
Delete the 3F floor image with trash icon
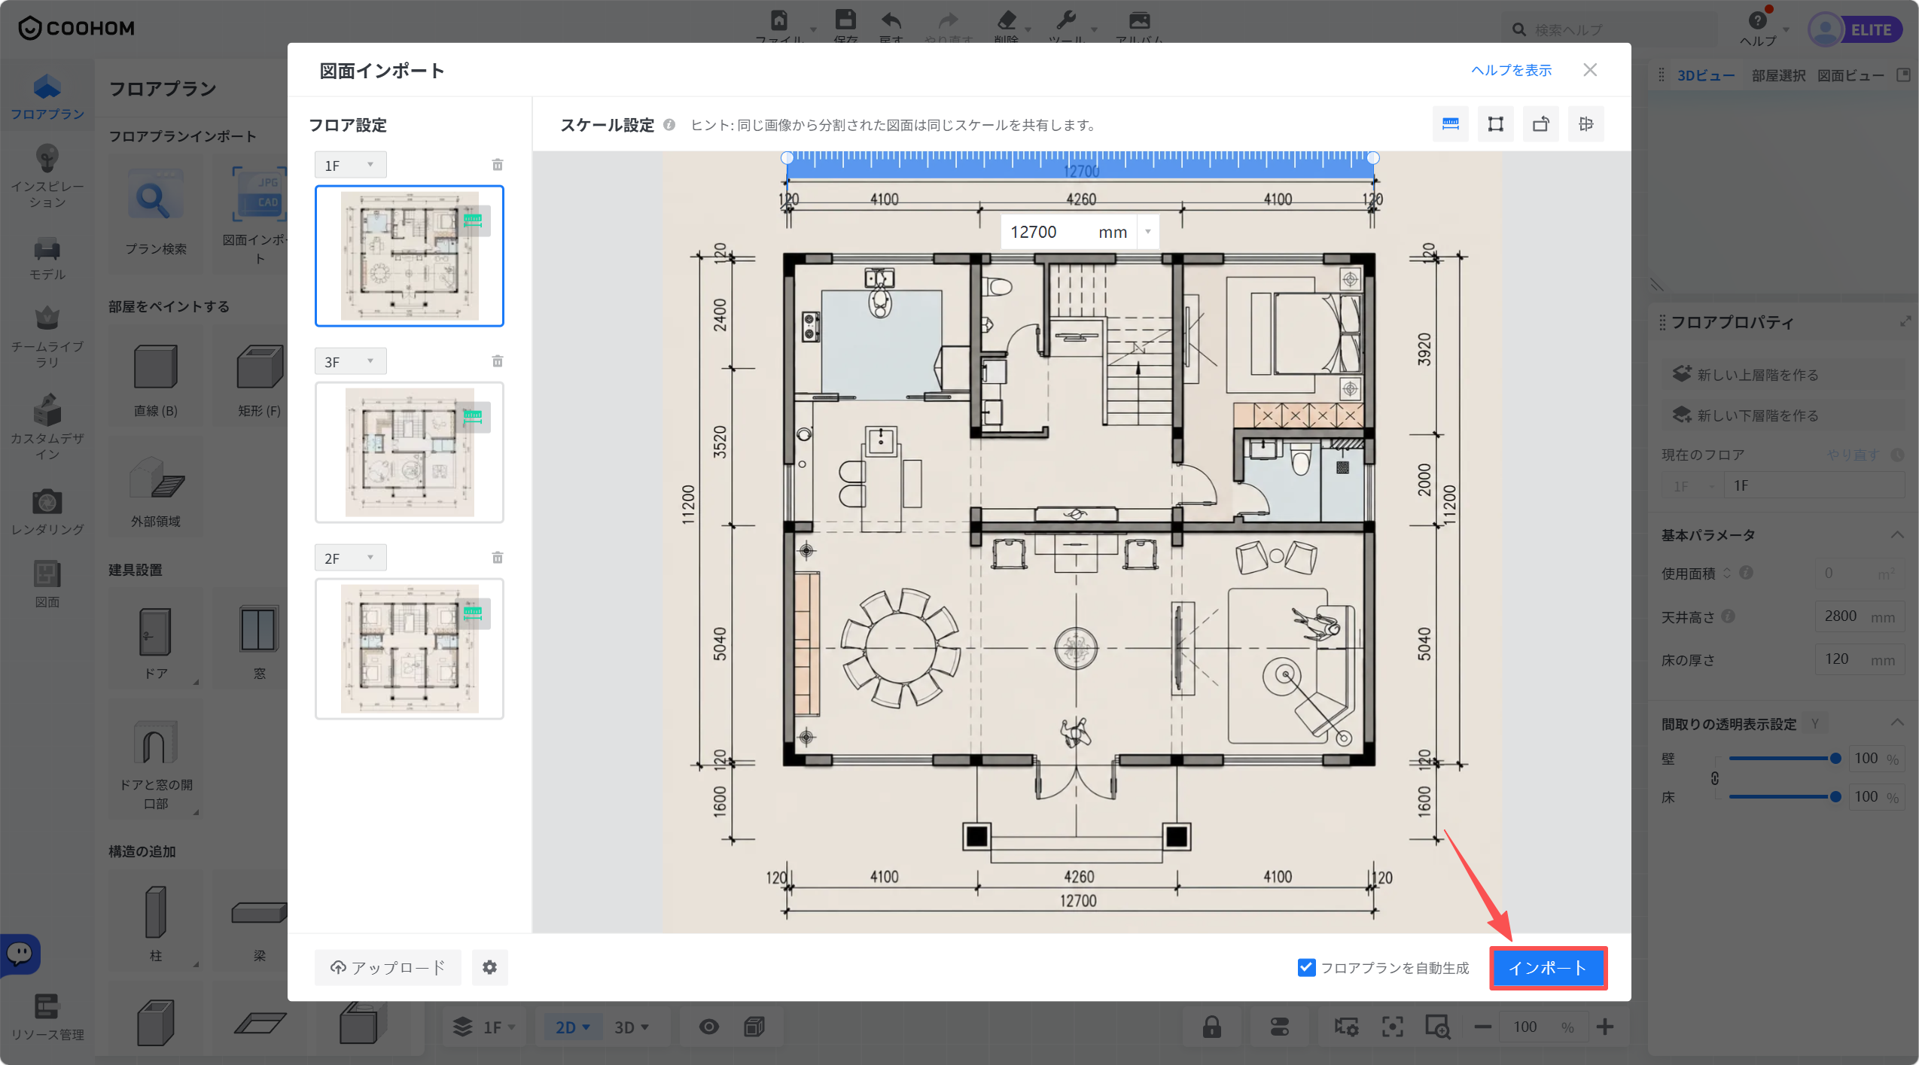pos(497,361)
